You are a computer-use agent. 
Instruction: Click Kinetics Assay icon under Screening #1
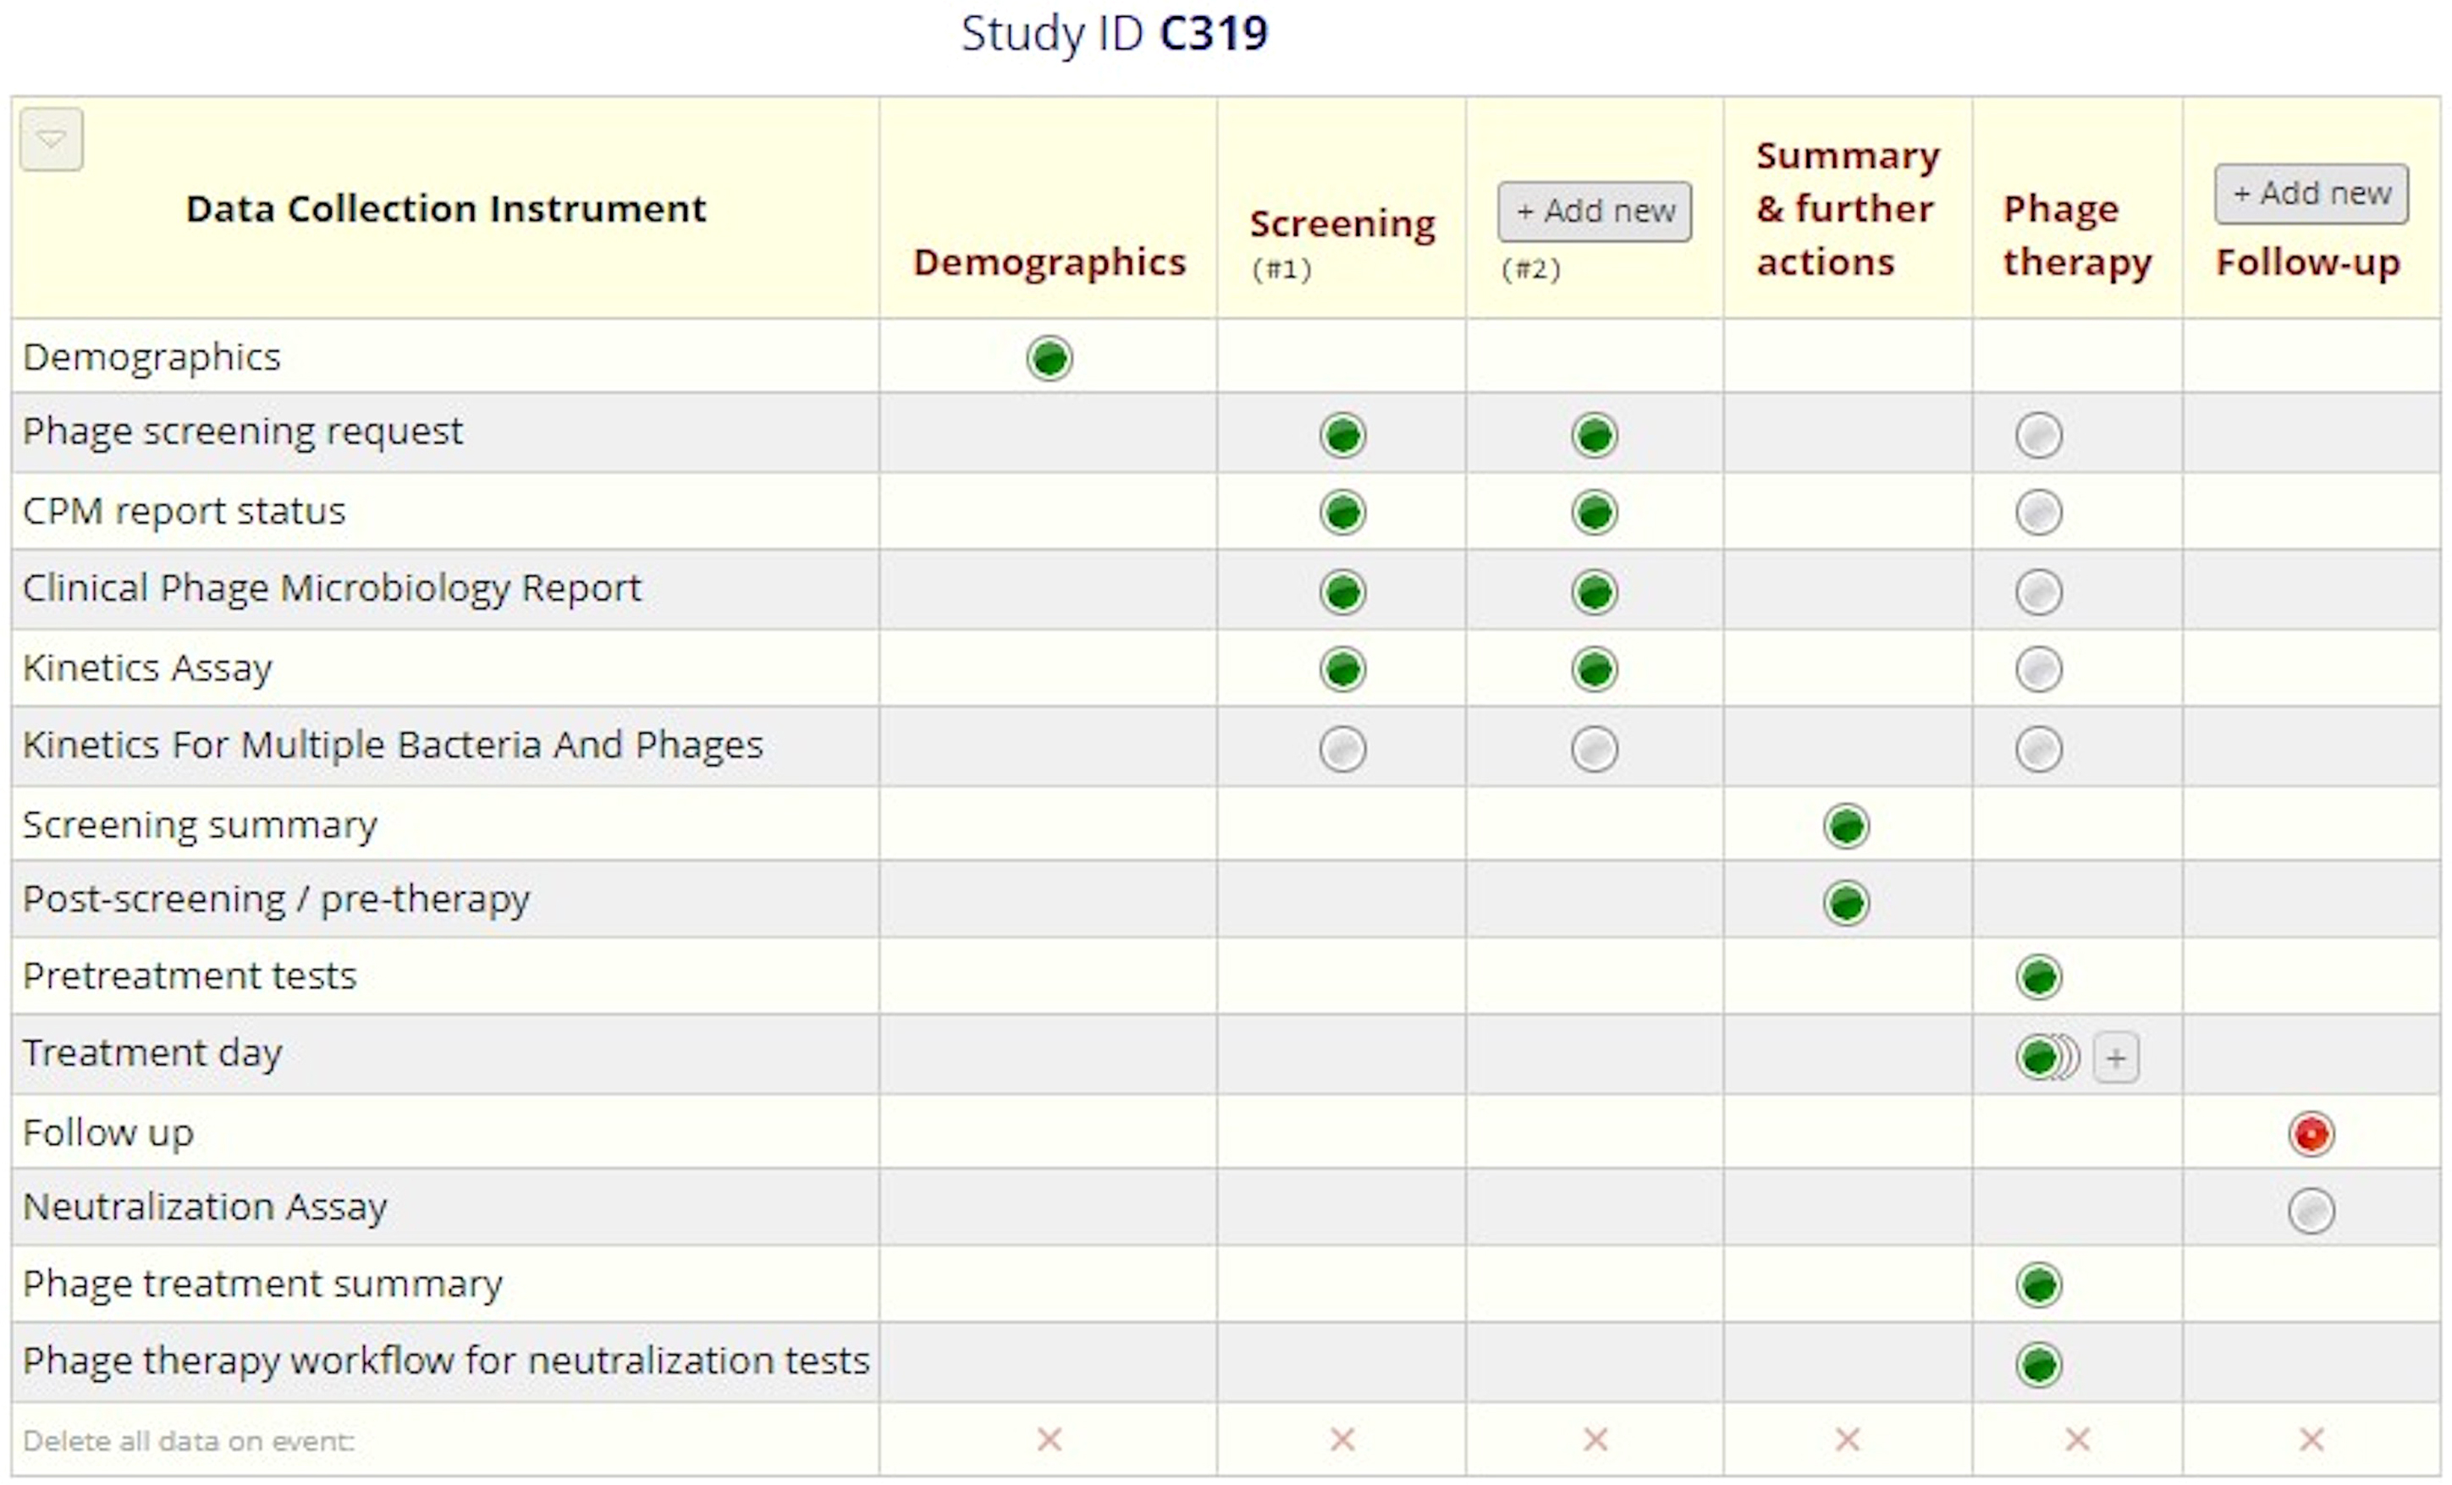(x=1342, y=669)
